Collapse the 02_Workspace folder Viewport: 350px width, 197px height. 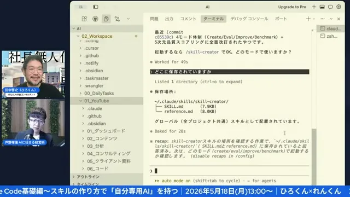pyautogui.click(x=107, y=36)
